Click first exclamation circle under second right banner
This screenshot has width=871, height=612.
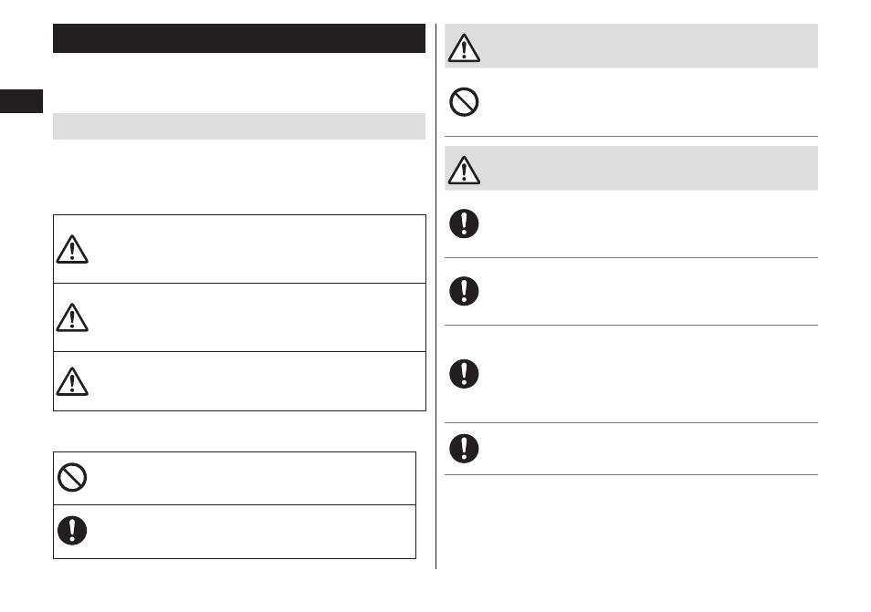pyautogui.click(x=464, y=223)
